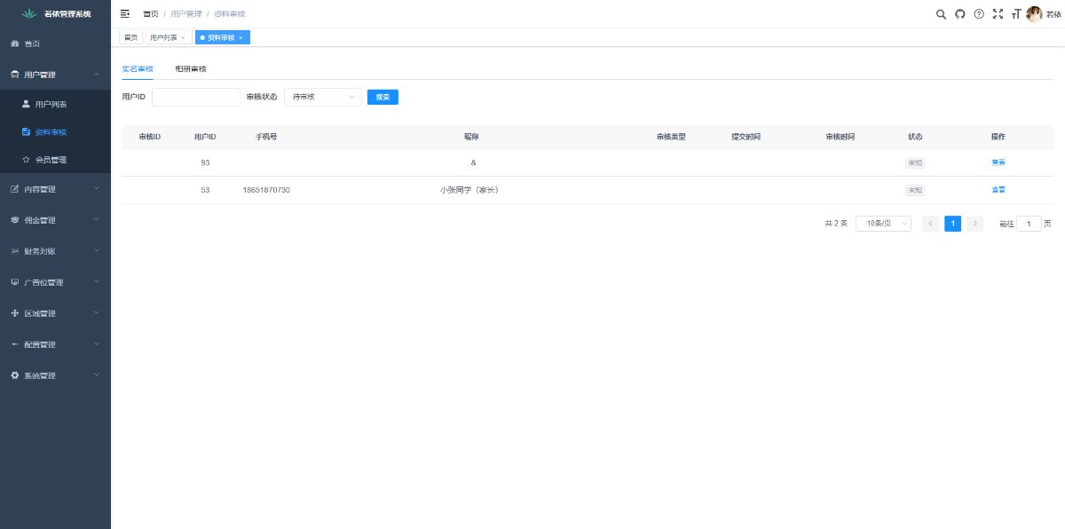Click the 审核类型 column header
Screen dimensions: 1065x529
tap(671, 137)
